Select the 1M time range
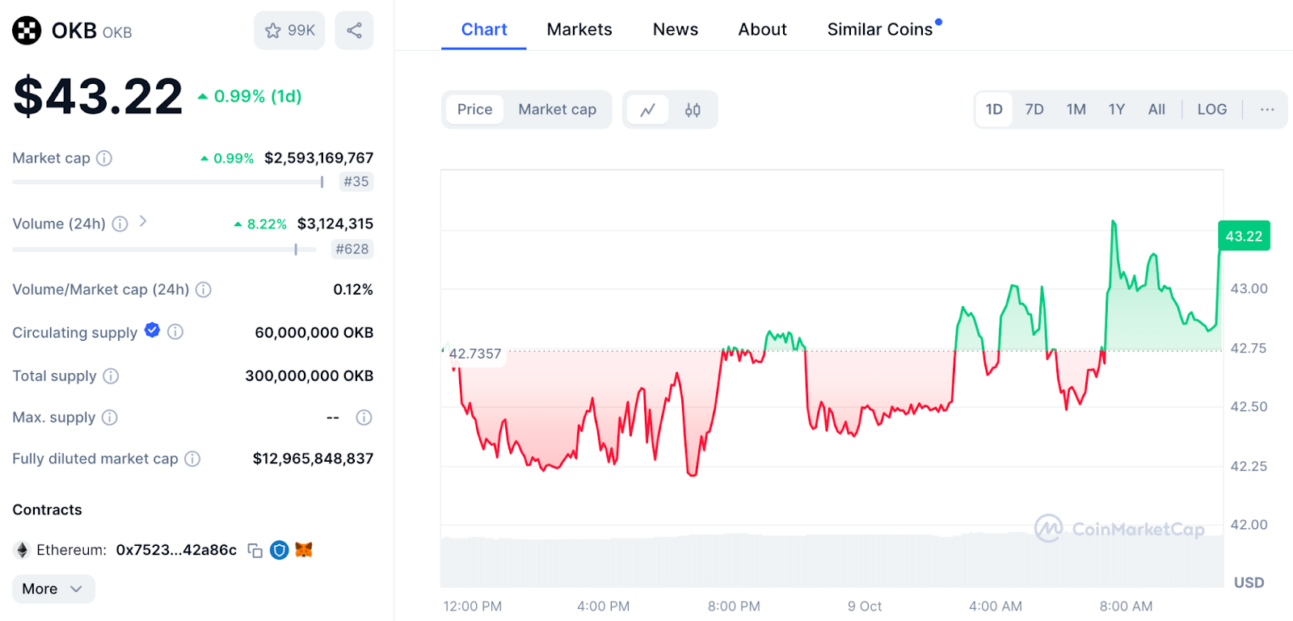This screenshot has height=621, width=1293. point(1076,110)
